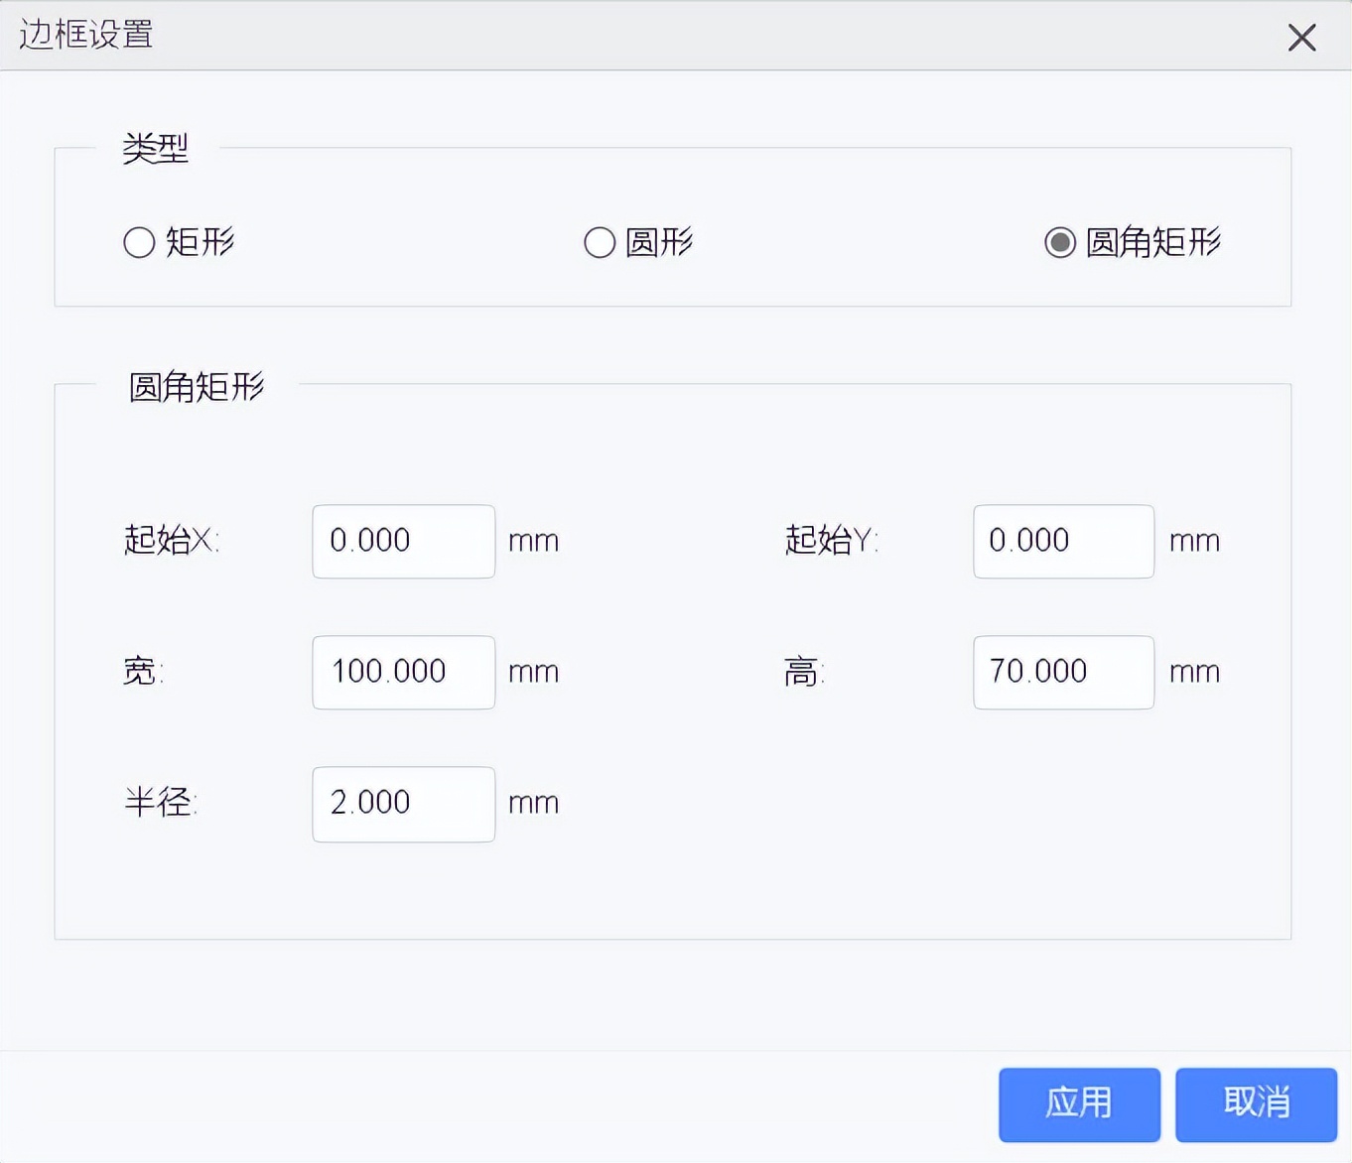This screenshot has height=1163, width=1352.
Task: Click the 边框设置 dialog title
Action: click(84, 36)
